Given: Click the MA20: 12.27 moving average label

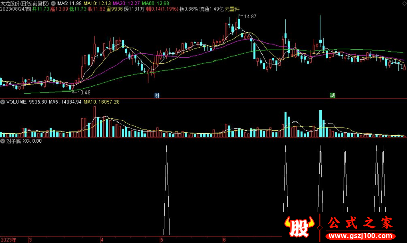Looking at the screenshot, I should coord(126,4).
